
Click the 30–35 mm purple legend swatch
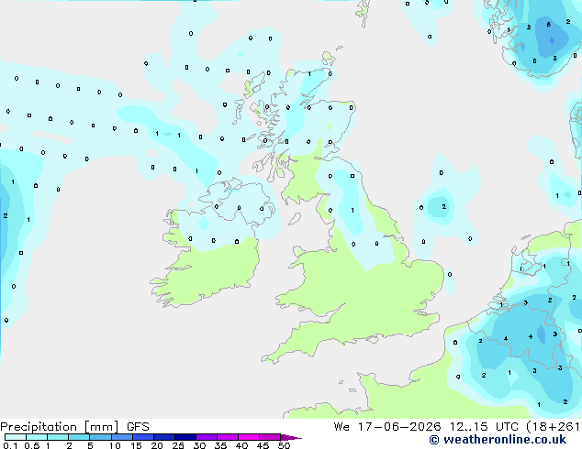pos(207,437)
